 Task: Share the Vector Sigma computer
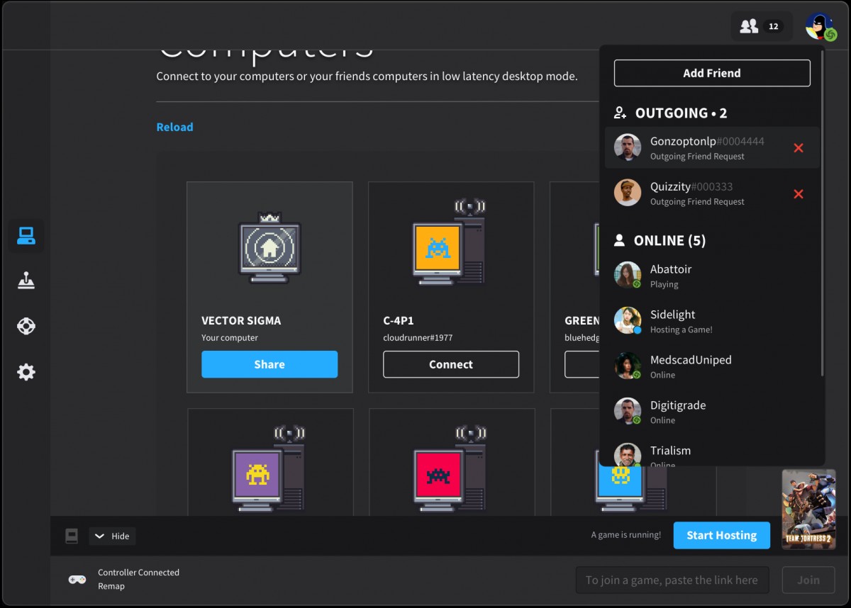(x=269, y=364)
